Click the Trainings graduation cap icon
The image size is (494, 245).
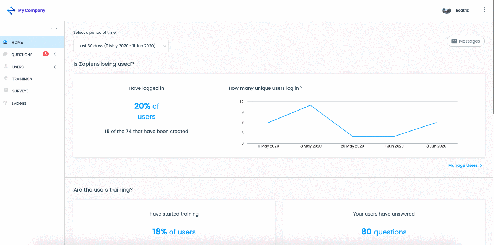5,79
